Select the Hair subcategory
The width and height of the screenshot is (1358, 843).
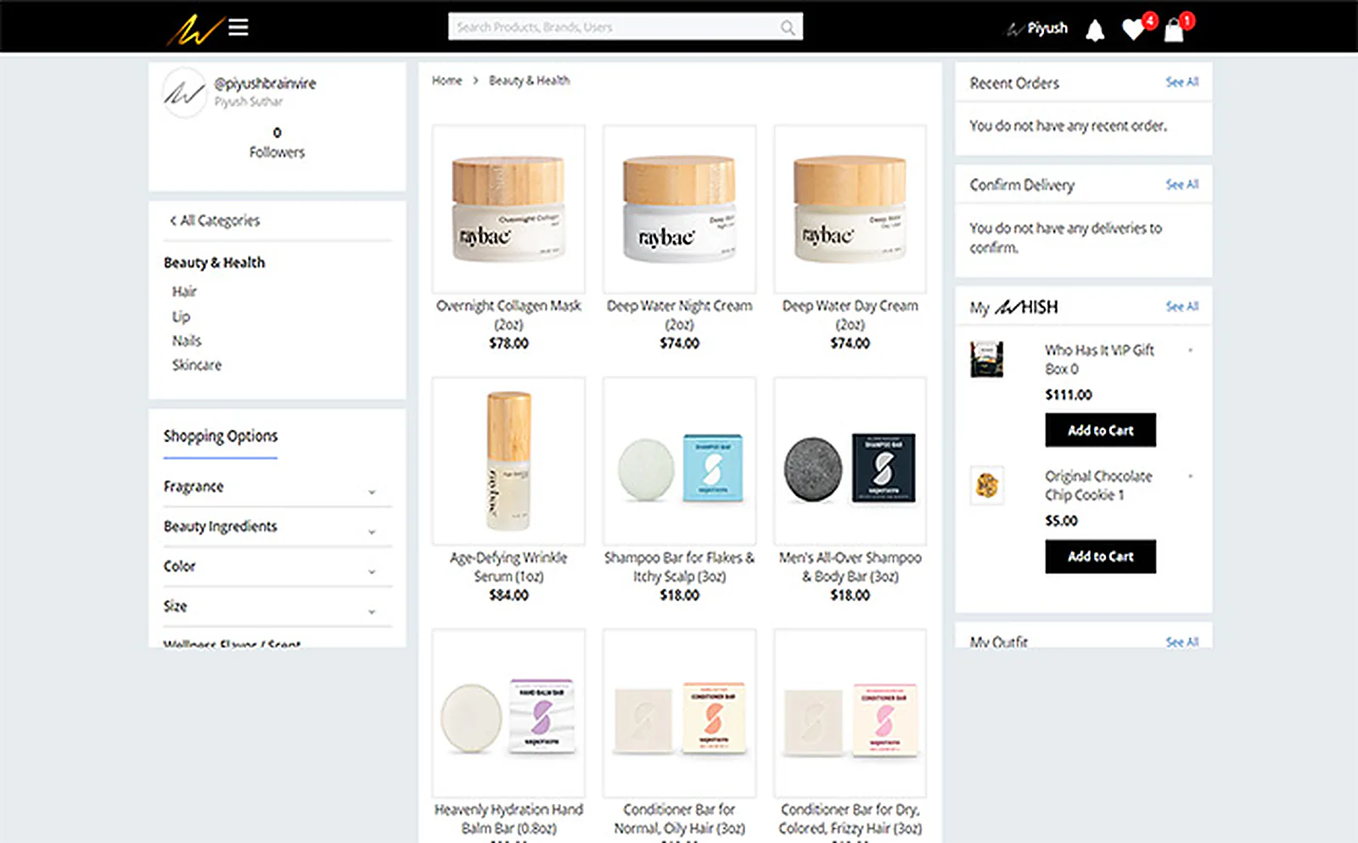pos(184,292)
